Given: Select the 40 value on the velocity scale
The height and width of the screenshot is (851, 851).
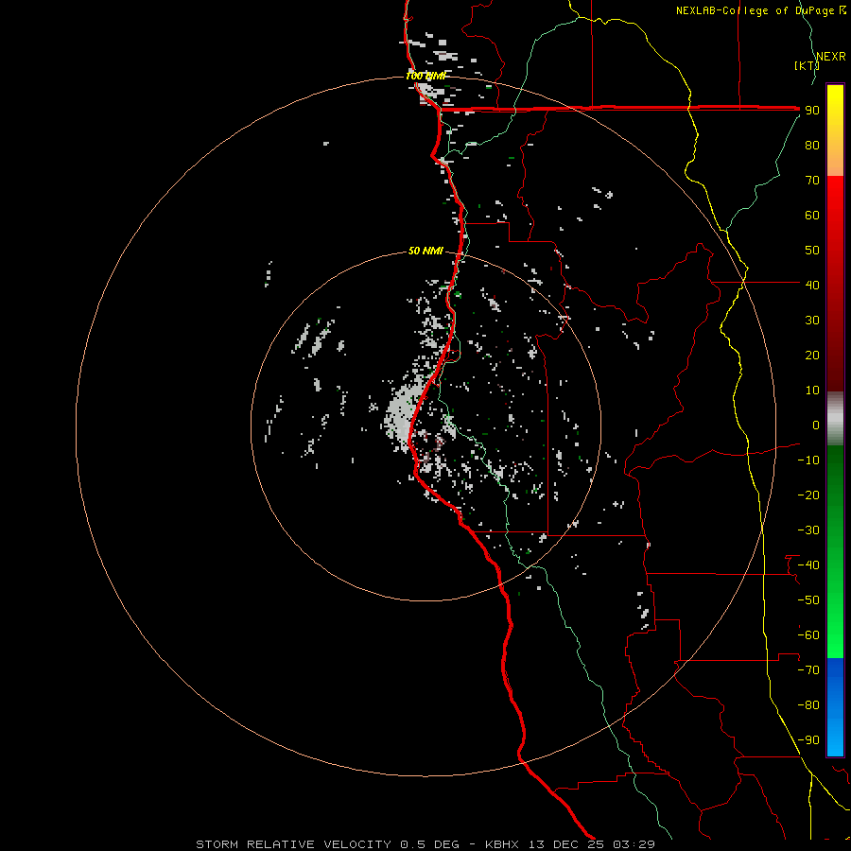Looking at the screenshot, I should 812,286.
